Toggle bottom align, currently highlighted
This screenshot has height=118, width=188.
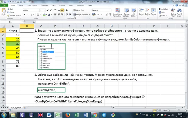click(x=62, y=10)
